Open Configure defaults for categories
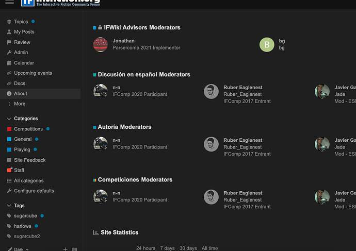This screenshot has width=356, height=251. pyautogui.click(x=34, y=191)
